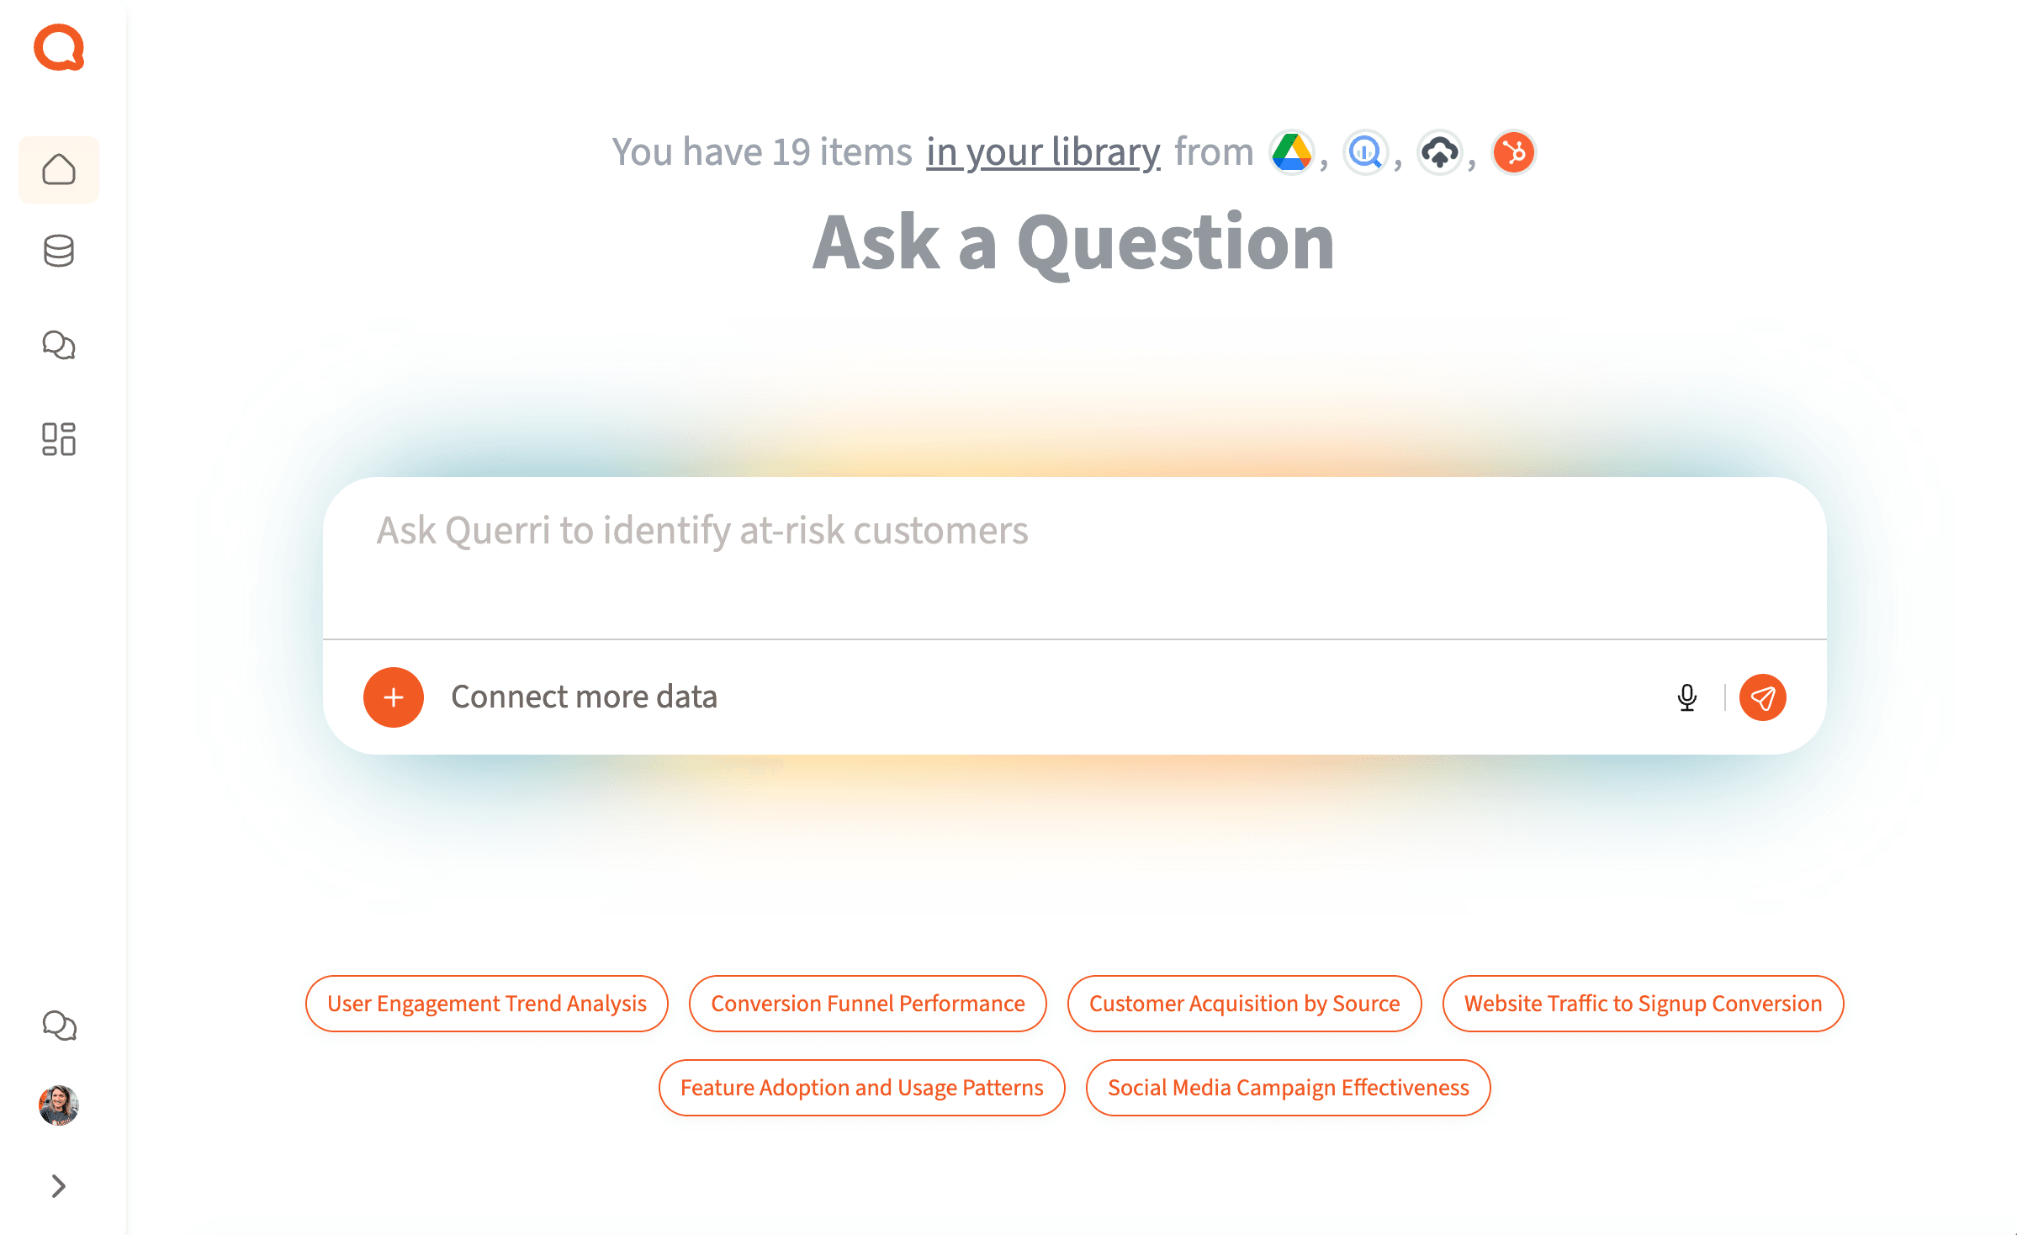Click the Connect more data label
The width and height of the screenshot is (2017, 1235).
coord(585,697)
